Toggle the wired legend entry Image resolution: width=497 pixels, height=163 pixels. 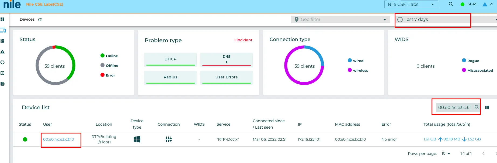(356, 61)
